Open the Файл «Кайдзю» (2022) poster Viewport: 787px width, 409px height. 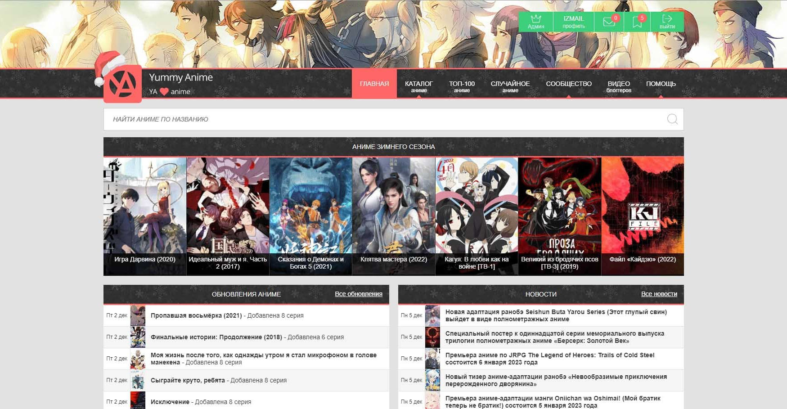pos(643,216)
